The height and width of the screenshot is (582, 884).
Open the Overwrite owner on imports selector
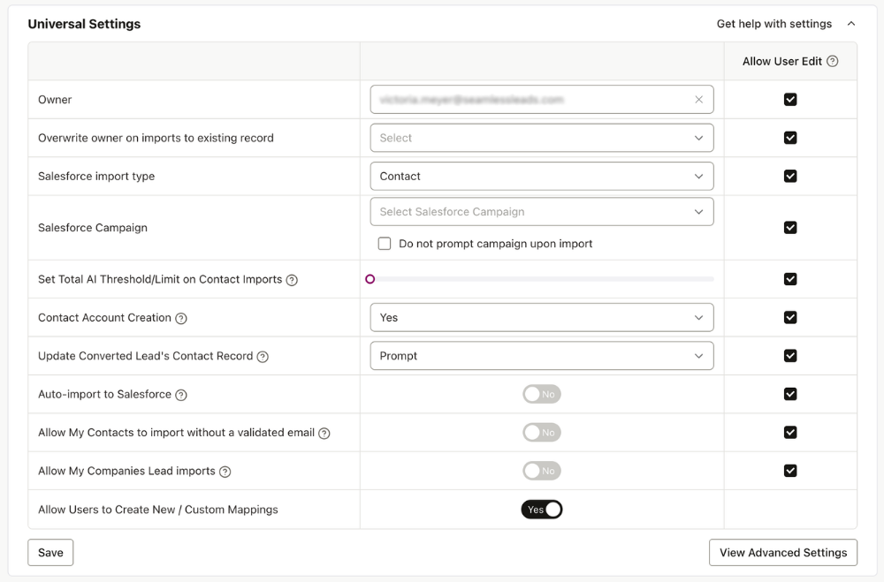[542, 138]
